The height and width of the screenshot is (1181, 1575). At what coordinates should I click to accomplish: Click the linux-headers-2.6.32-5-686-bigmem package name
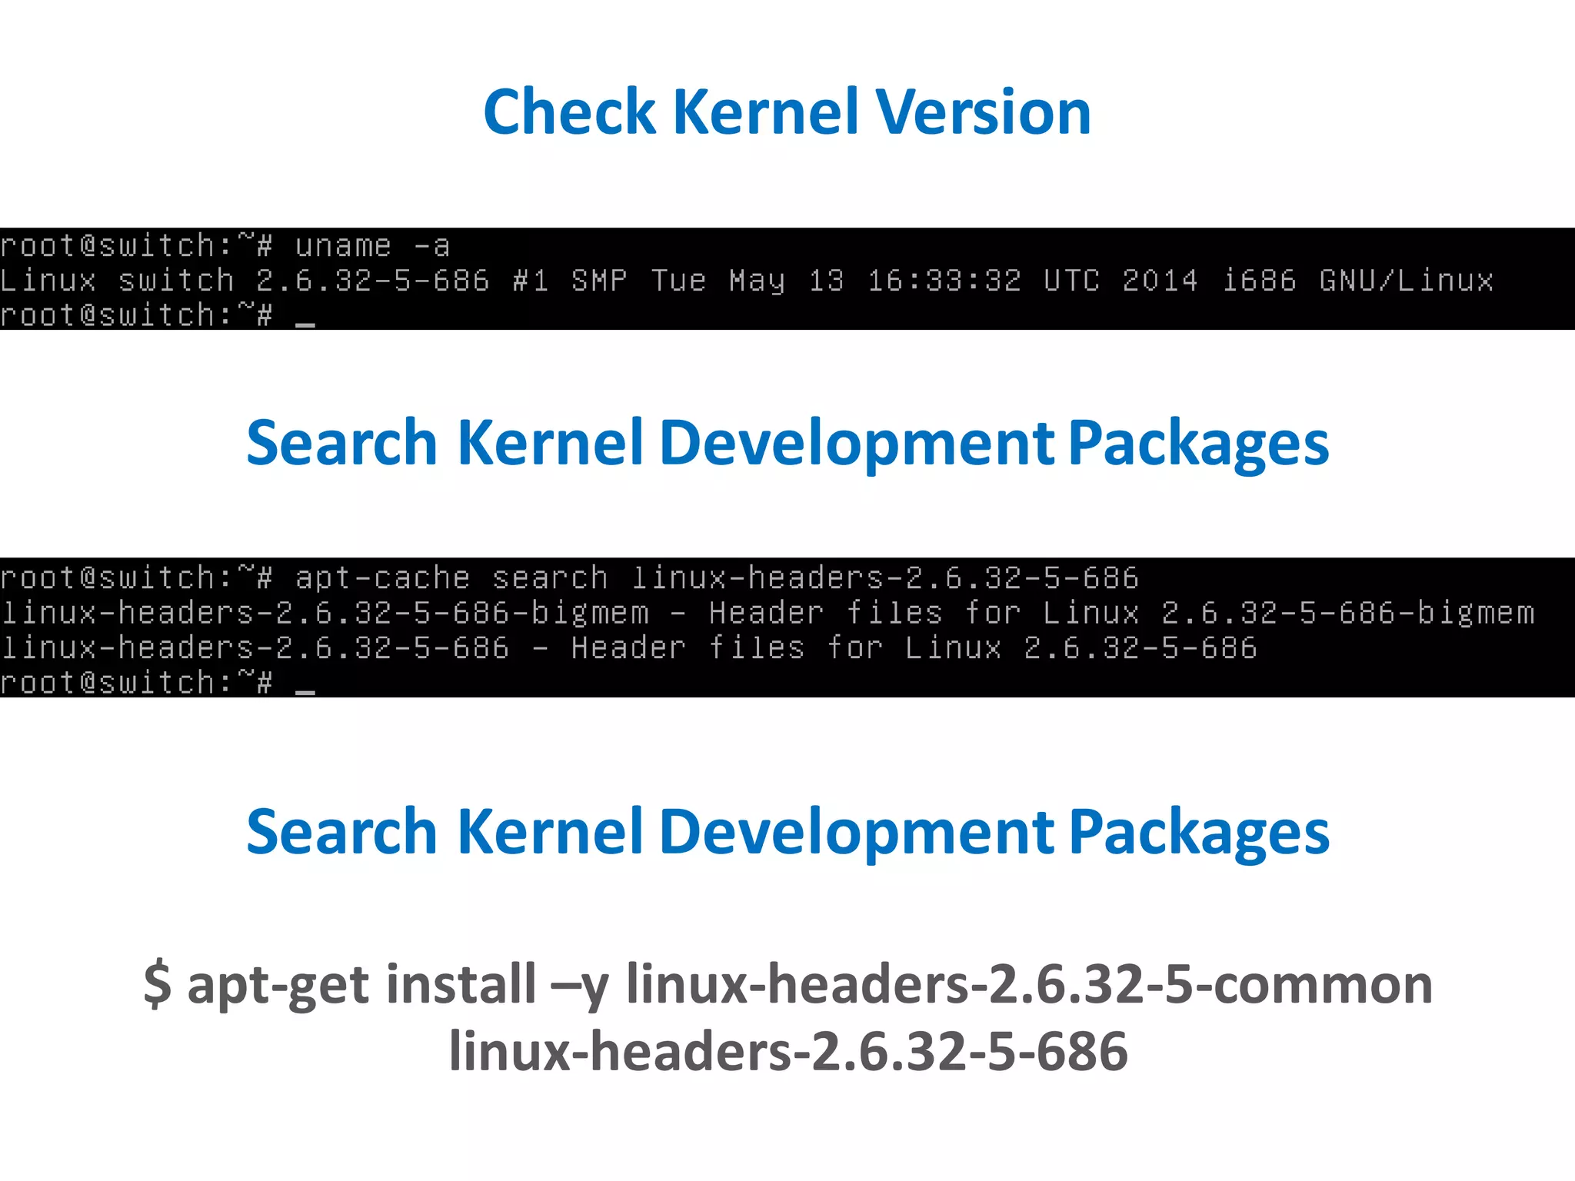click(x=325, y=614)
